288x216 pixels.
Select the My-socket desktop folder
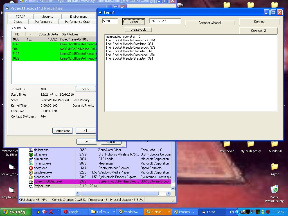pos(227,147)
